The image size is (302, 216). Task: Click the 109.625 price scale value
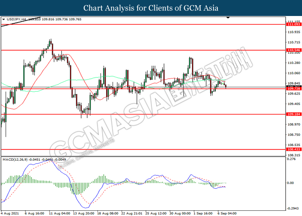[x=294, y=94]
